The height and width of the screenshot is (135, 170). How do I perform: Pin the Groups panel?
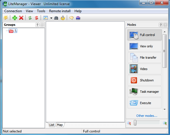[x=37, y=25]
